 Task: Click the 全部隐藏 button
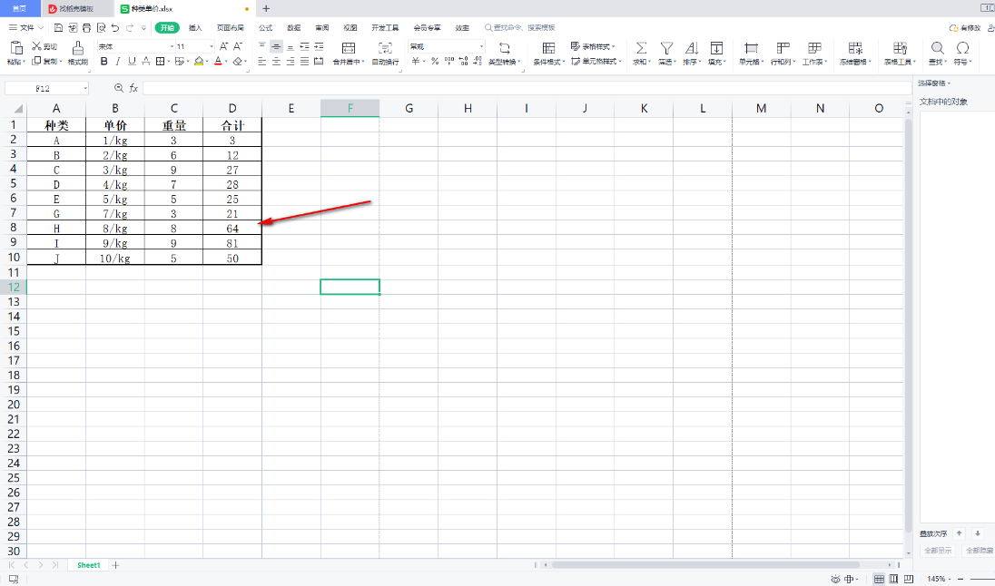[980, 551]
